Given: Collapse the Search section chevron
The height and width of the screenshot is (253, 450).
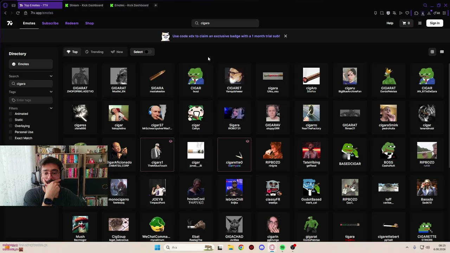Looking at the screenshot, I should pos(51,76).
